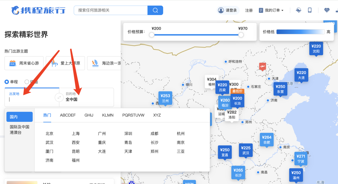Select the 单程 one-way radio button
The width and height of the screenshot is (338, 184).
click(7, 82)
